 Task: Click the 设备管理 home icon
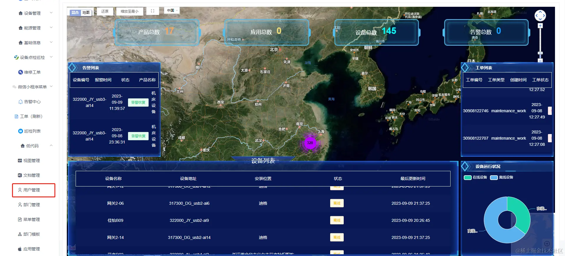[x=21, y=13]
